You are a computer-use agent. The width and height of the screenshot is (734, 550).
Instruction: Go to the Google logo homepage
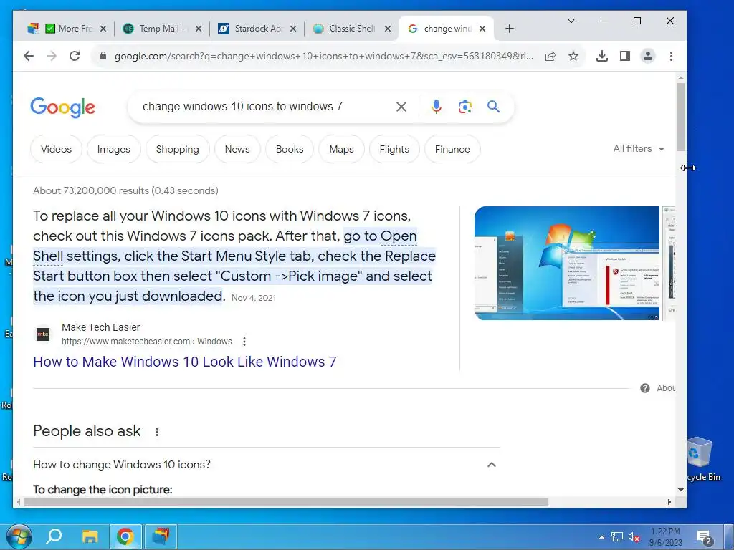(63, 107)
